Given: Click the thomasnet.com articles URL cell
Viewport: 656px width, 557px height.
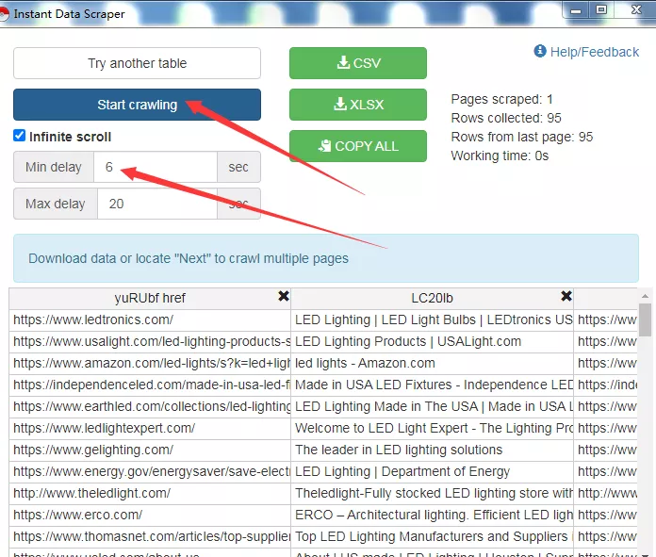Looking at the screenshot, I should (x=150, y=537).
